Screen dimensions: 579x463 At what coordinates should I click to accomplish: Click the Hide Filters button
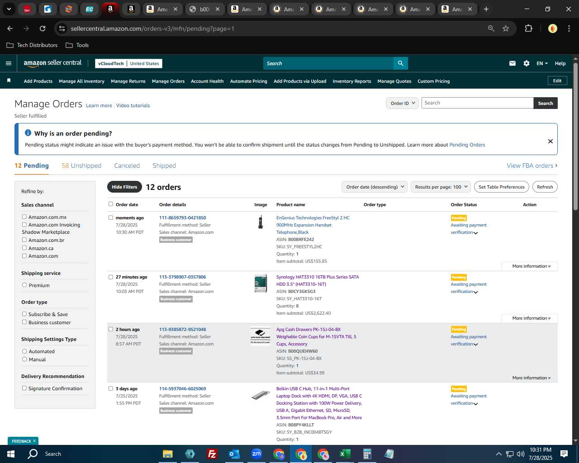pyautogui.click(x=124, y=187)
